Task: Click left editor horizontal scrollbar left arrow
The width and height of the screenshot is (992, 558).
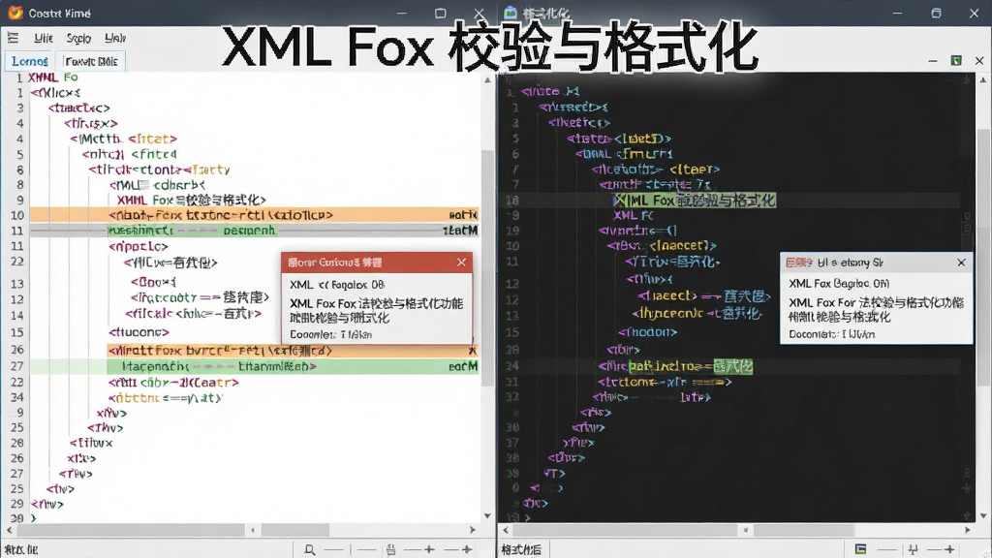Action: pyautogui.click(x=9, y=530)
